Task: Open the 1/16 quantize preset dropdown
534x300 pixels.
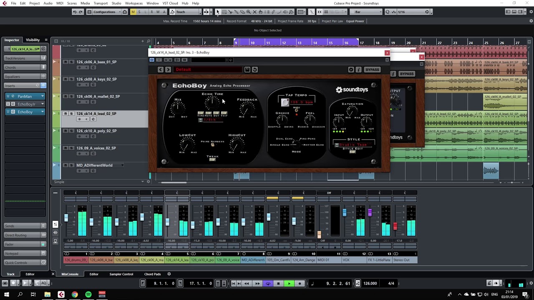Action: point(413,12)
